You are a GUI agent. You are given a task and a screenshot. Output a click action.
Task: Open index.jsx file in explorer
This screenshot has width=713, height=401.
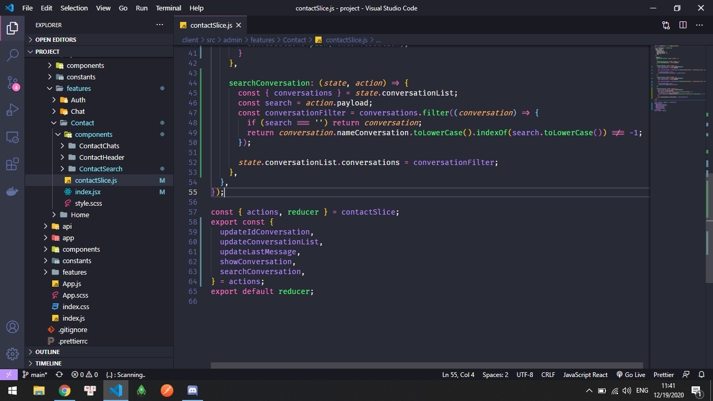88,192
